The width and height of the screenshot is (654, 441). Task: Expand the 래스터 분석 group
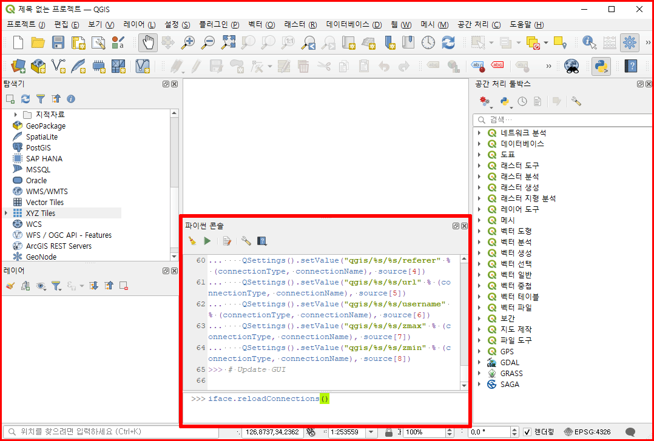pos(479,177)
